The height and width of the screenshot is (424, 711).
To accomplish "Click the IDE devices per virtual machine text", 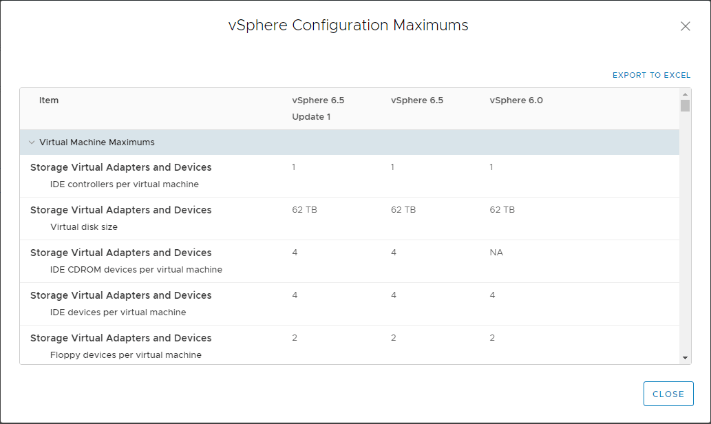I will [x=118, y=312].
